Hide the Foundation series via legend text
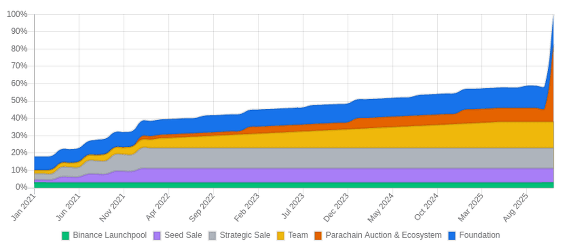Screen dimensions: 571x248 pos(479,235)
